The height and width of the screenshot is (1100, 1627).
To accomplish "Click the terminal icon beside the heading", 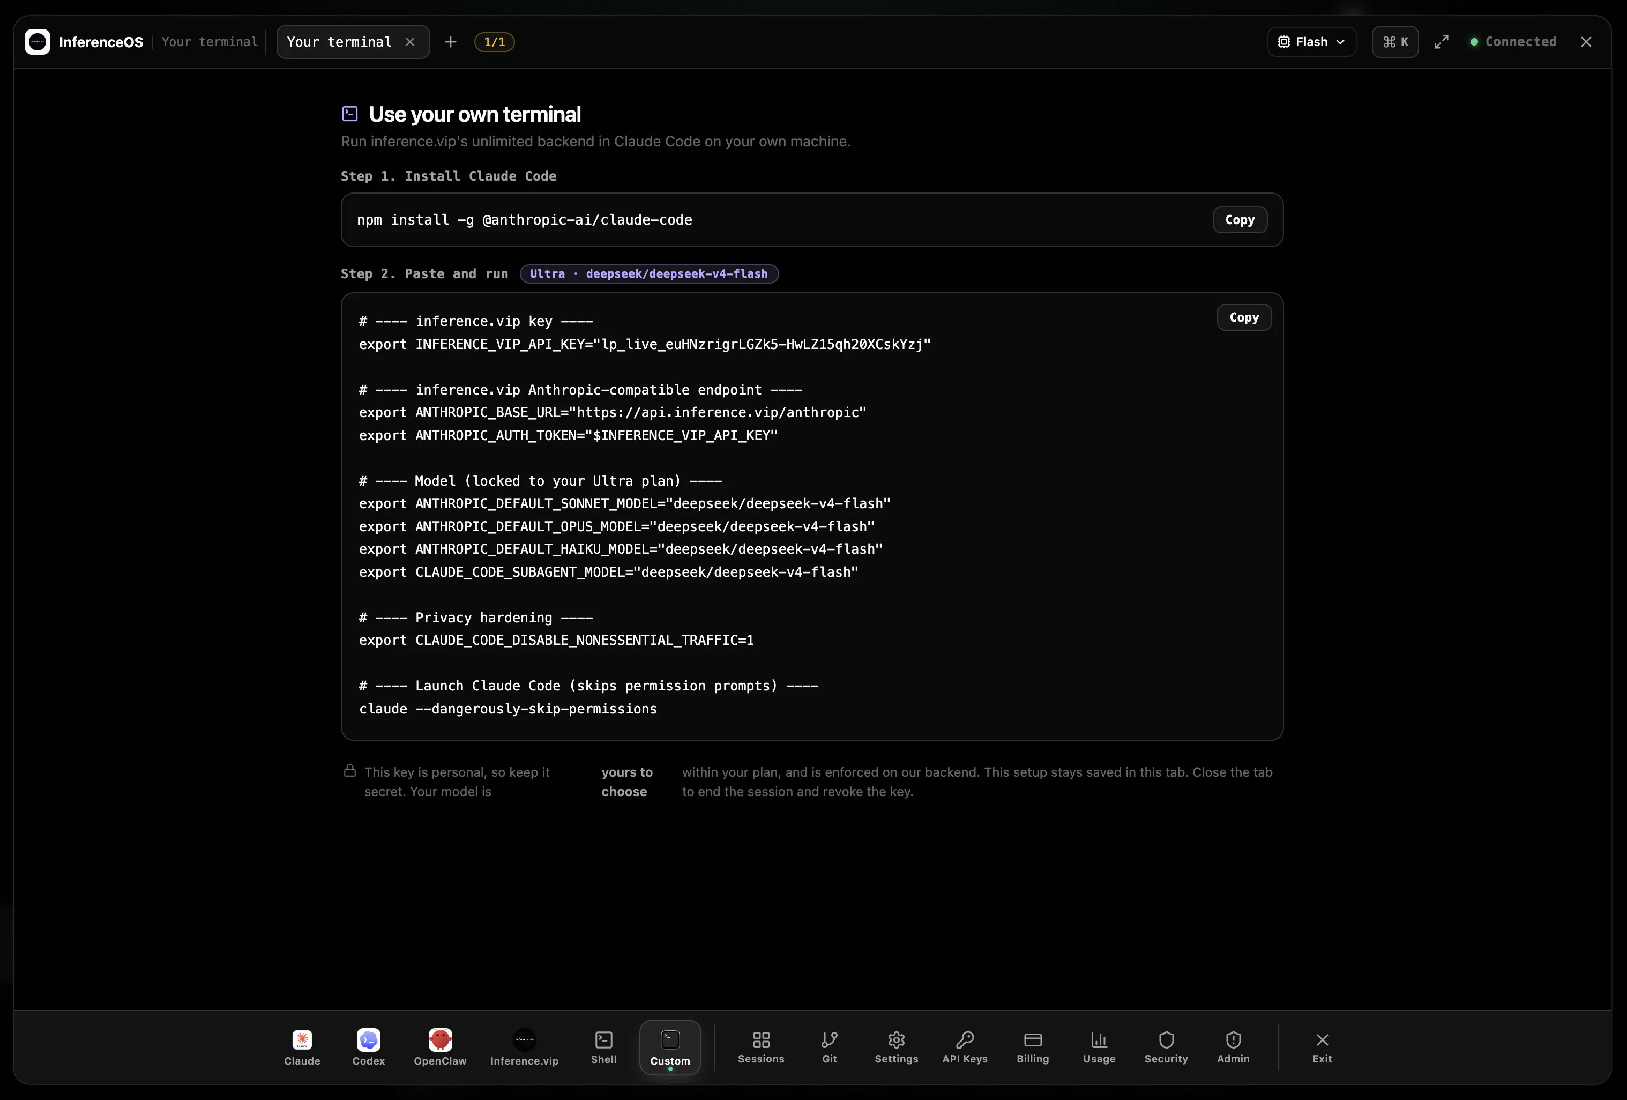I will tap(350, 114).
